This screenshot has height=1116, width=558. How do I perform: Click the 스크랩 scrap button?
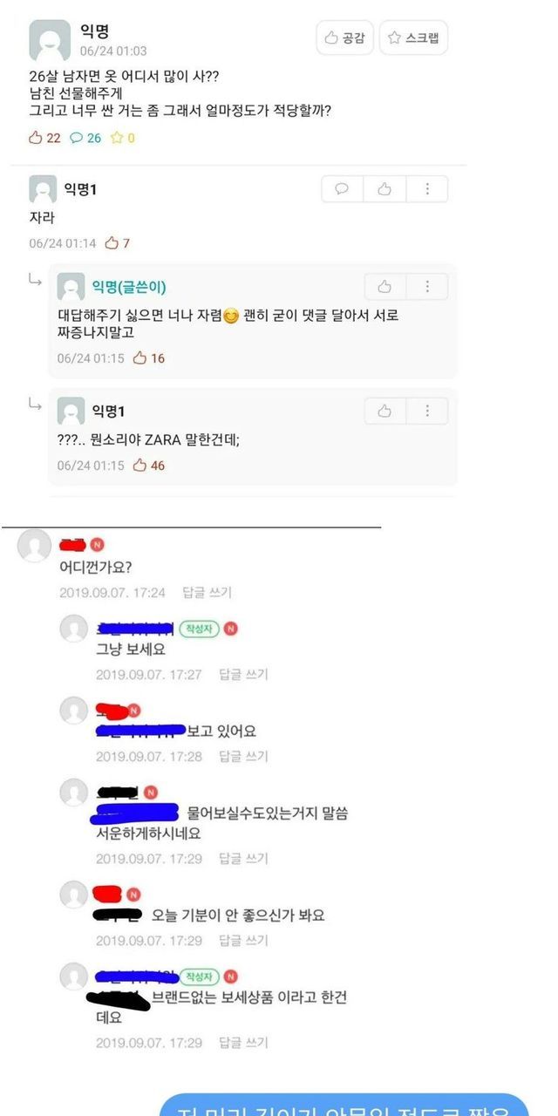(x=413, y=37)
